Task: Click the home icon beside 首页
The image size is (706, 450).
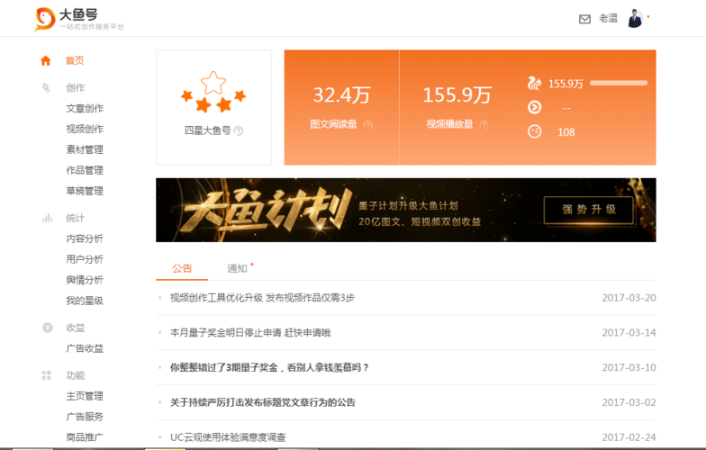Action: (x=45, y=61)
